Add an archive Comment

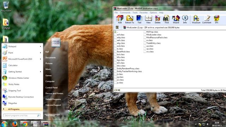coord(207,19)
